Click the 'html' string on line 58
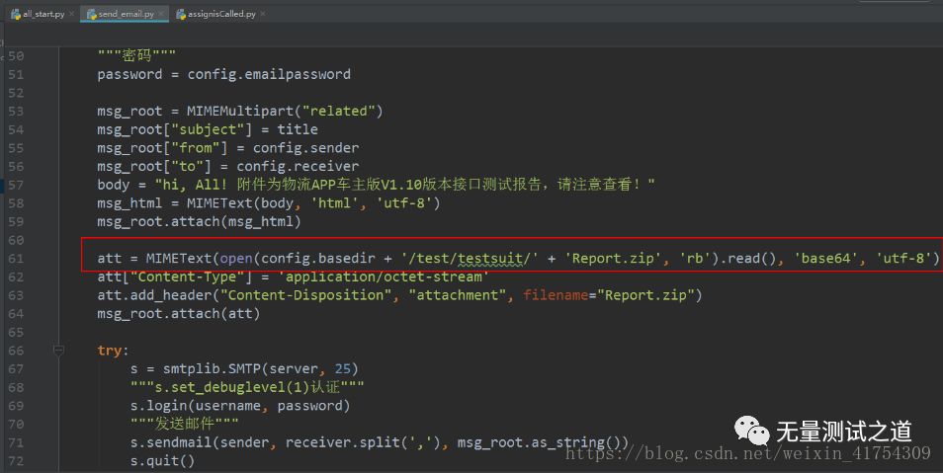Image resolution: width=943 pixels, height=473 pixels. click(x=334, y=203)
